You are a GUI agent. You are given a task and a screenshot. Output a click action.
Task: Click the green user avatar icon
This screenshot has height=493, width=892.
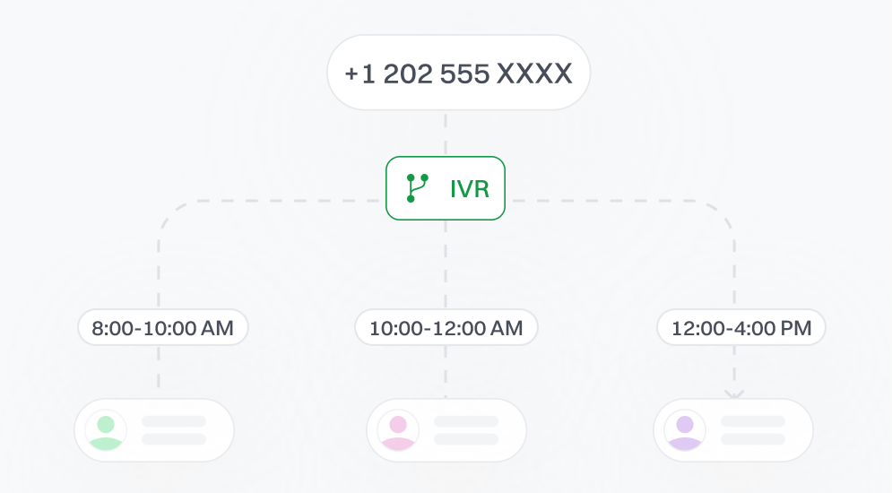click(x=107, y=430)
